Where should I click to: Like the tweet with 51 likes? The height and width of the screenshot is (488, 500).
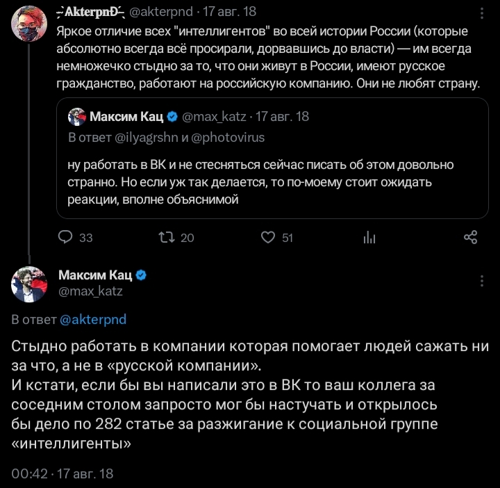[268, 237]
